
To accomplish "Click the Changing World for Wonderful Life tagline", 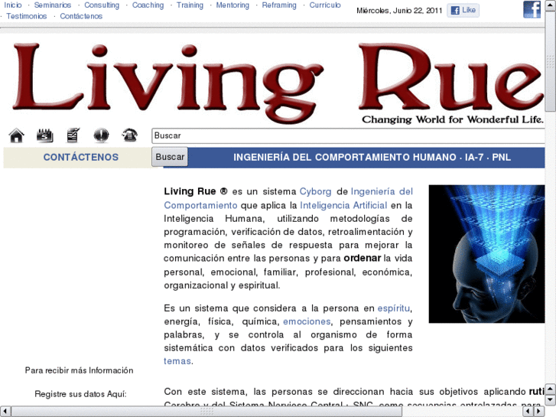I will coord(453,119).
